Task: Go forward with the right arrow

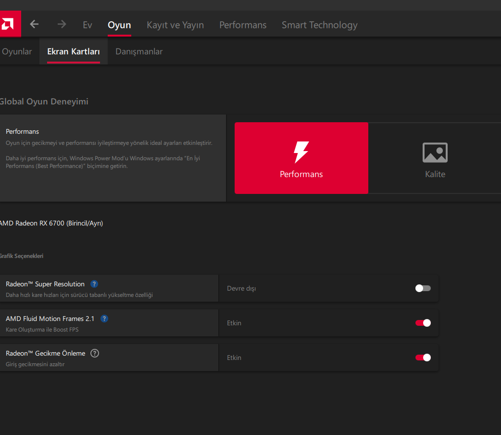Action: [x=62, y=25]
